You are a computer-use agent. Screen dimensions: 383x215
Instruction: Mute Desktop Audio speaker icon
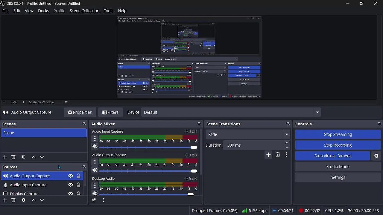(95, 193)
